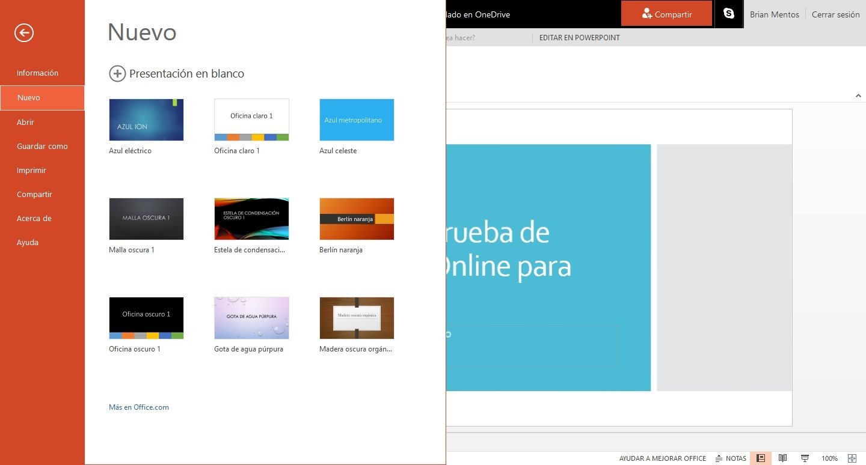Choose the Berlín naranja template thumbnail
Viewport: 866px width, 465px height.
pyautogui.click(x=357, y=219)
